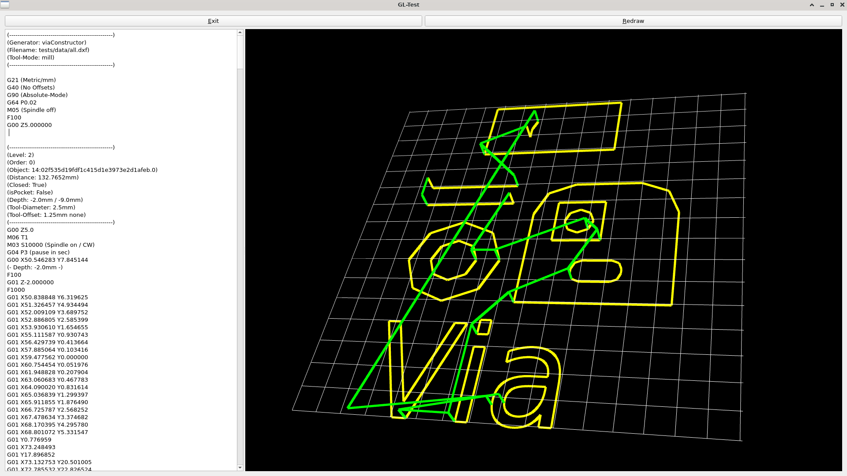Screen dimensions: 847x476
Task: Close the GL-Test window
Action: 842,5
